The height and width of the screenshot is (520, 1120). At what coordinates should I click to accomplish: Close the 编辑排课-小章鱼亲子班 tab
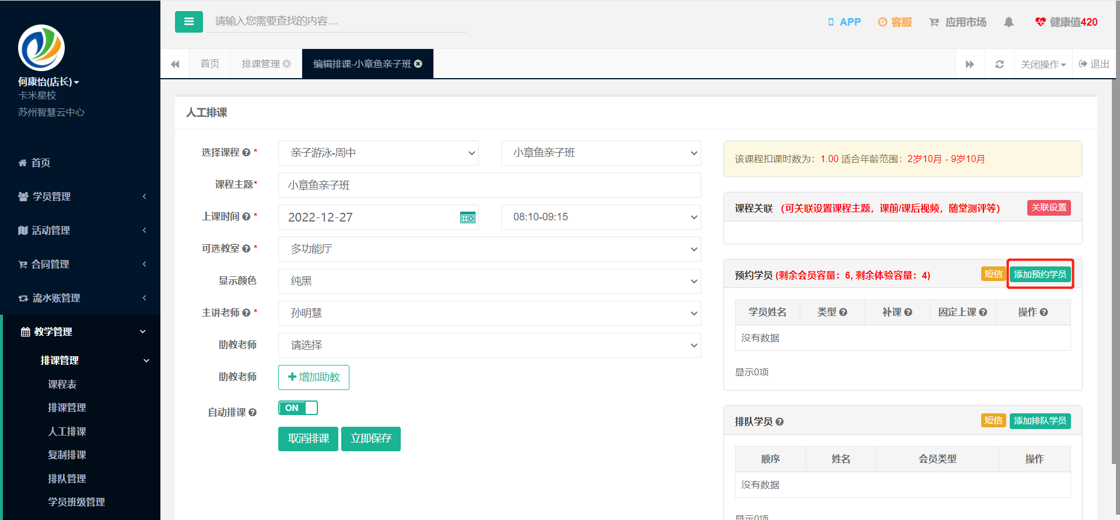click(418, 64)
